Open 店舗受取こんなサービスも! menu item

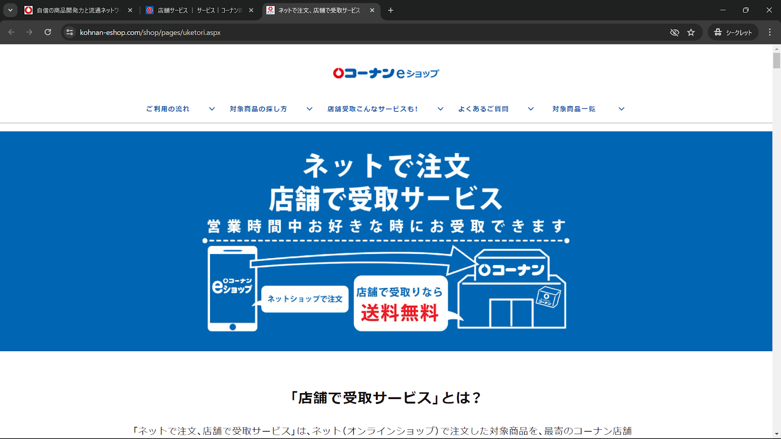click(372, 109)
